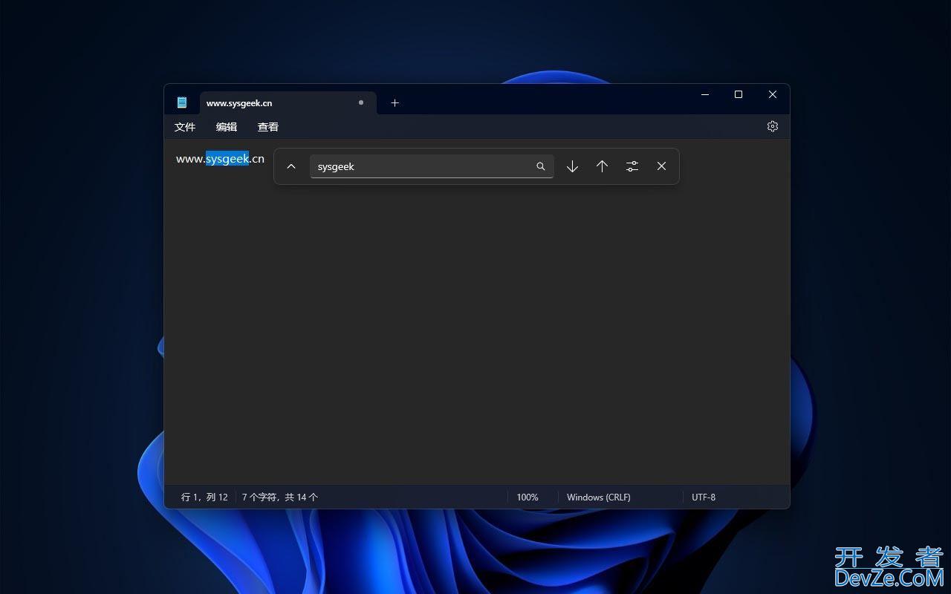The width and height of the screenshot is (951, 594).
Task: Select the www.sysgeek.cn tab
Action: [x=288, y=103]
